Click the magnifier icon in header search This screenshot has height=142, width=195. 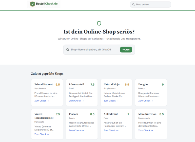pyautogui.click(x=133, y=5)
